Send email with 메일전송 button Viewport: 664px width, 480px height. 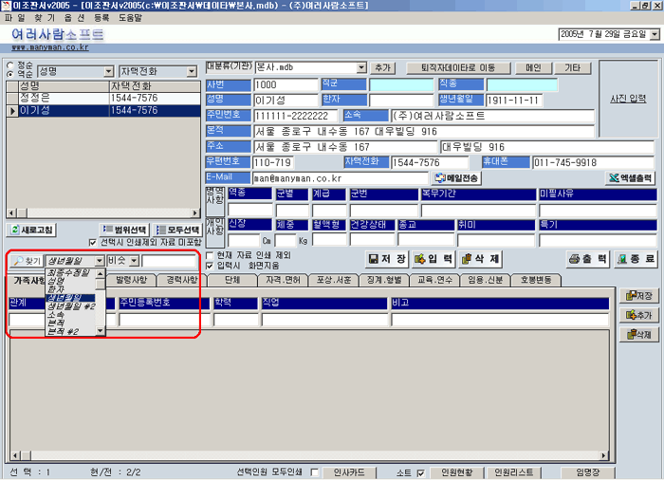point(458,177)
